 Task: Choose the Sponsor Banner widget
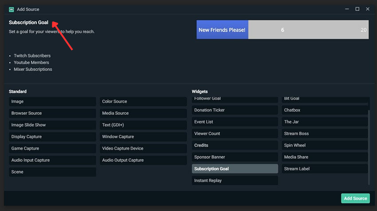coord(235,157)
